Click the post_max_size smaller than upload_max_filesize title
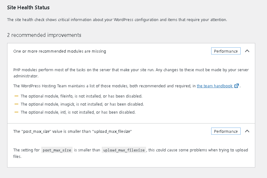The height and width of the screenshot is (178, 267). 73,132
